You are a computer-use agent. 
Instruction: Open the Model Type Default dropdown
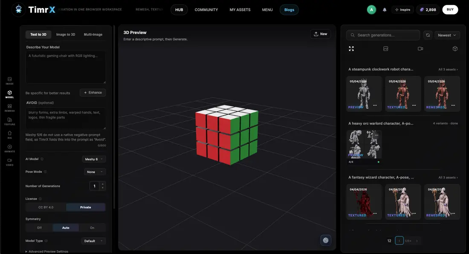tap(93, 241)
